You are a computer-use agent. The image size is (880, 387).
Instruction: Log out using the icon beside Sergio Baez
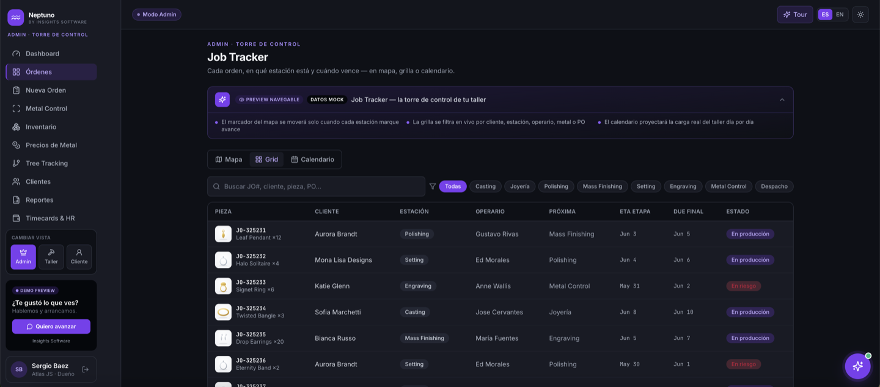(x=86, y=369)
